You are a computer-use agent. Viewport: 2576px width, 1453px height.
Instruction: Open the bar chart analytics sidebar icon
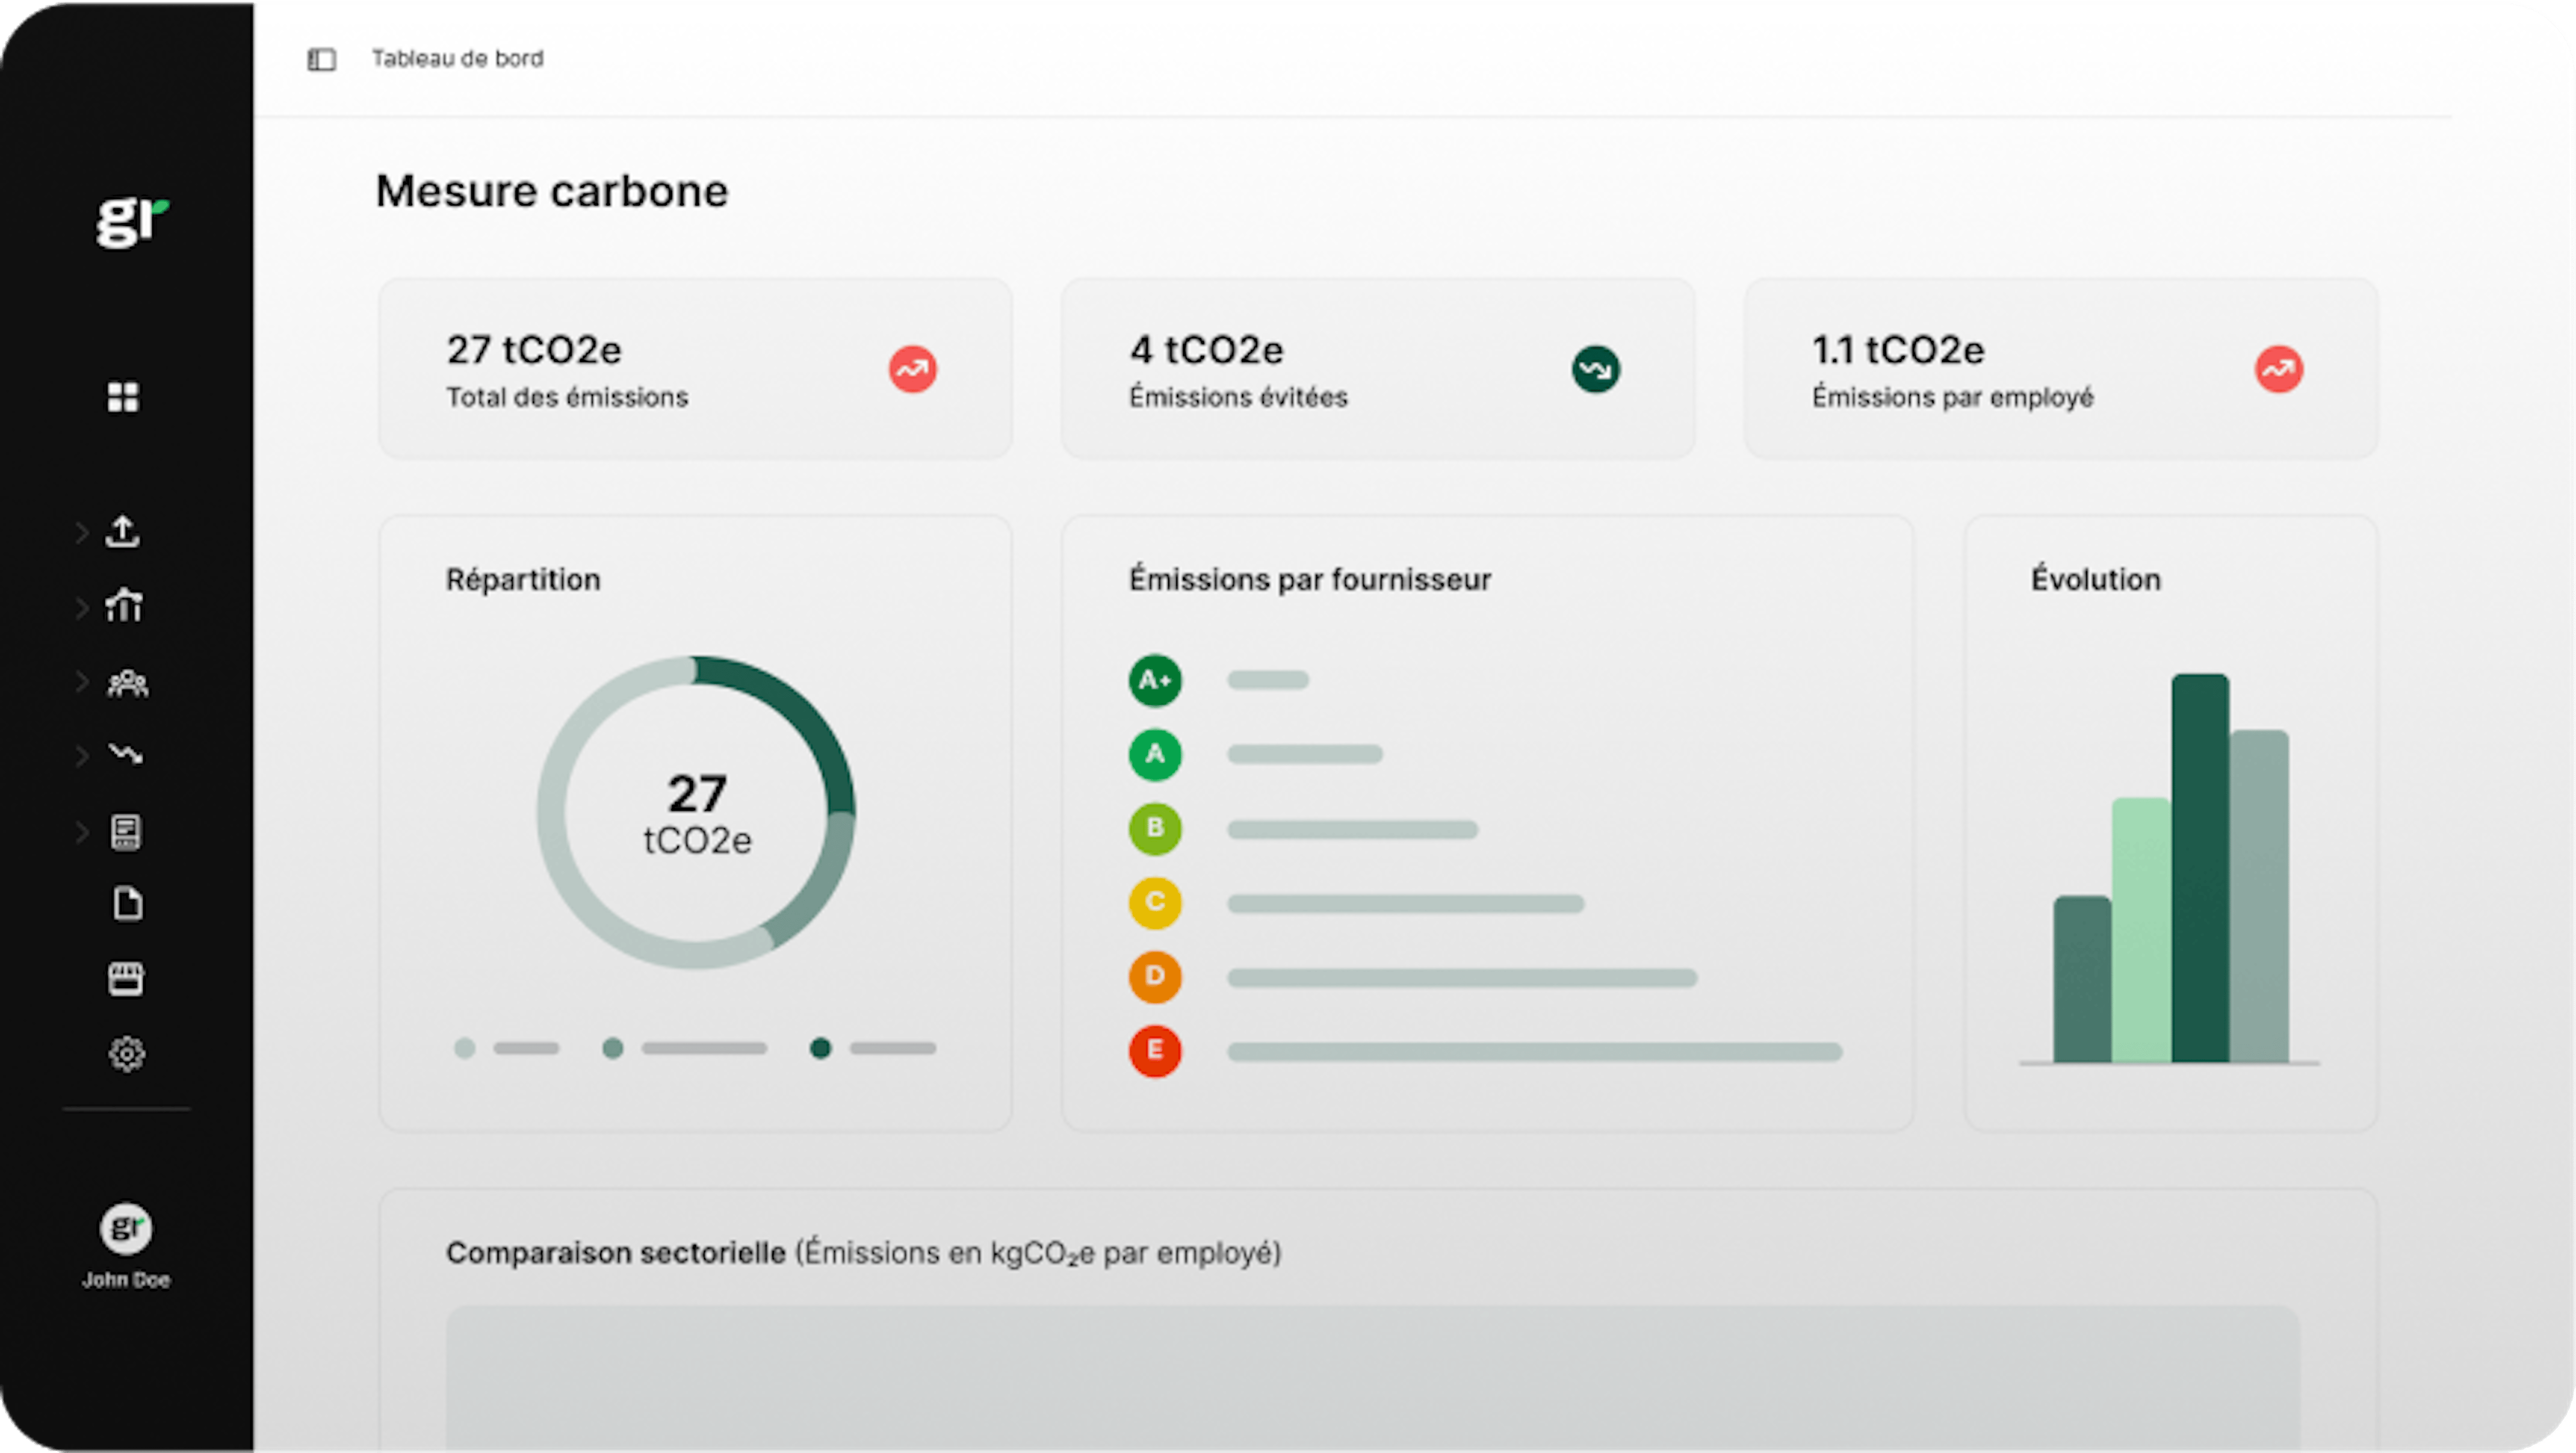point(124,606)
